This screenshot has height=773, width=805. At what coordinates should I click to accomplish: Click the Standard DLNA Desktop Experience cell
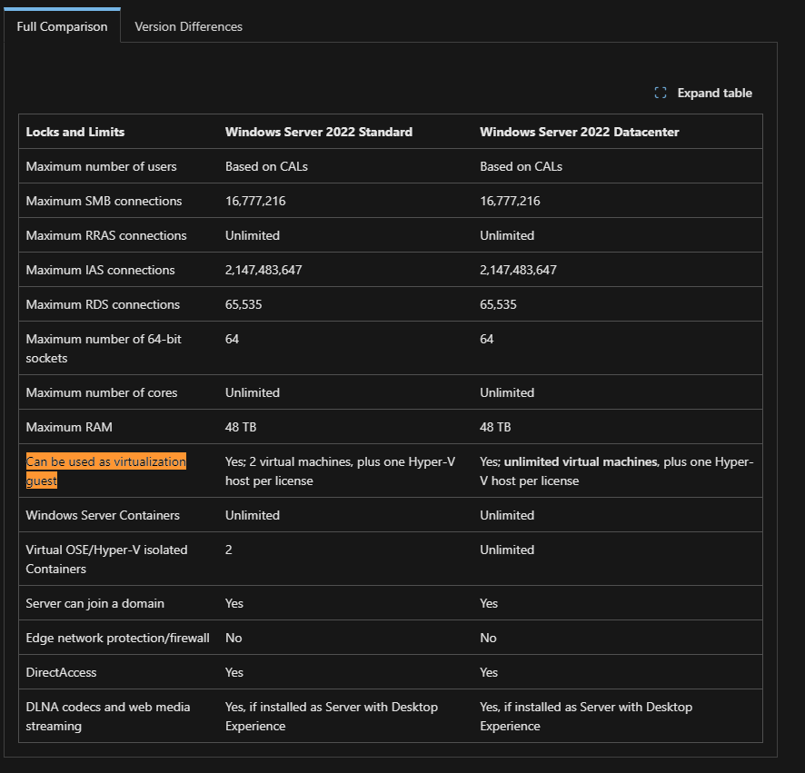pos(332,716)
